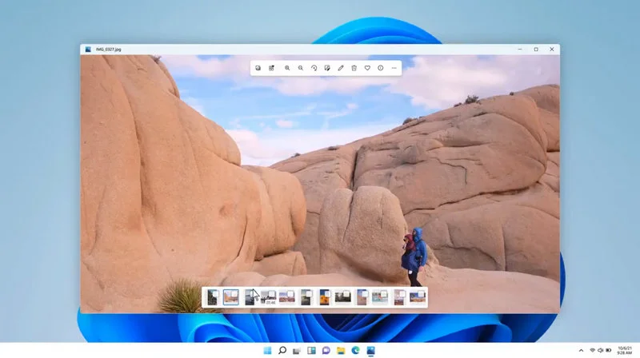640x358 pixels.
Task: Tick the checkbox on the red desert landscape thumbnail
Action: [290, 294]
